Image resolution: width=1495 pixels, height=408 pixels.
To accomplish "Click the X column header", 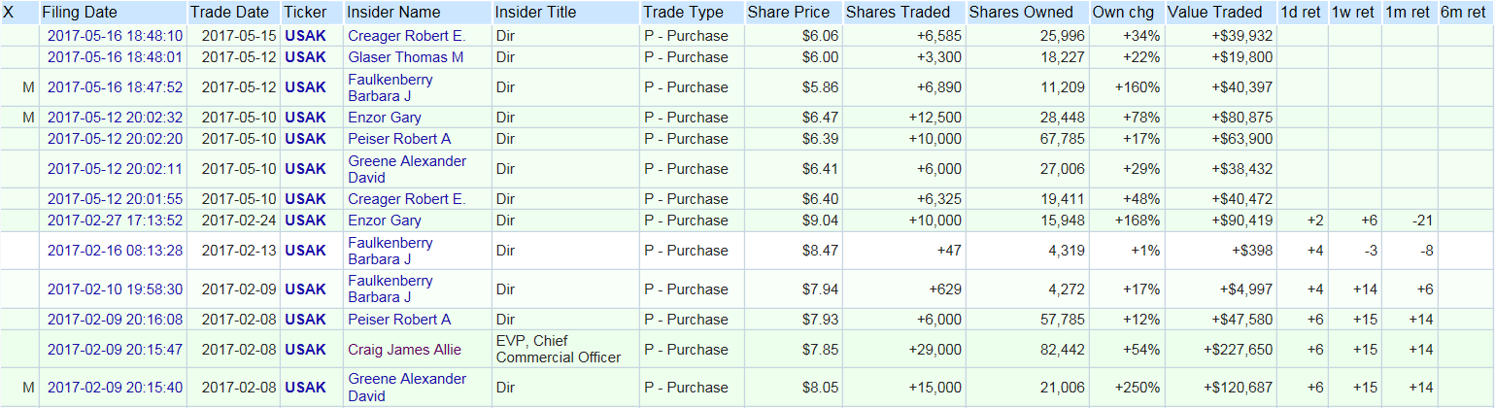I will tap(9, 13).
